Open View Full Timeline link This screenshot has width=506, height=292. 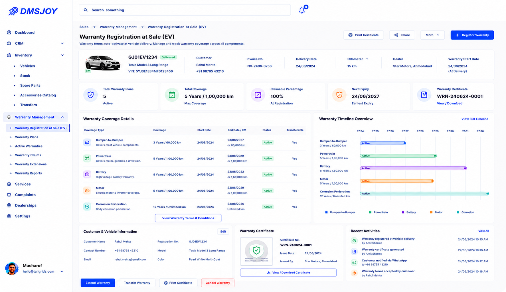tap(475, 119)
